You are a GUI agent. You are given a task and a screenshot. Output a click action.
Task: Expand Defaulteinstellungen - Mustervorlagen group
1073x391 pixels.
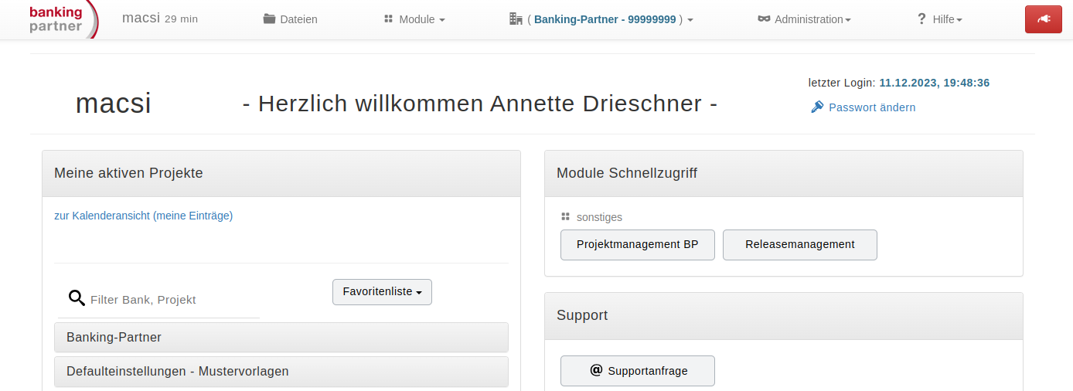281,371
